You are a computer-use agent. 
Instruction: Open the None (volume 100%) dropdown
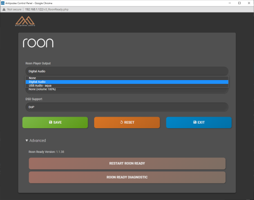tap(127, 91)
